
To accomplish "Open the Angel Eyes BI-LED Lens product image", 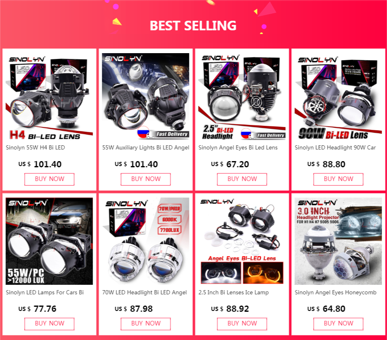I will click(x=242, y=241).
